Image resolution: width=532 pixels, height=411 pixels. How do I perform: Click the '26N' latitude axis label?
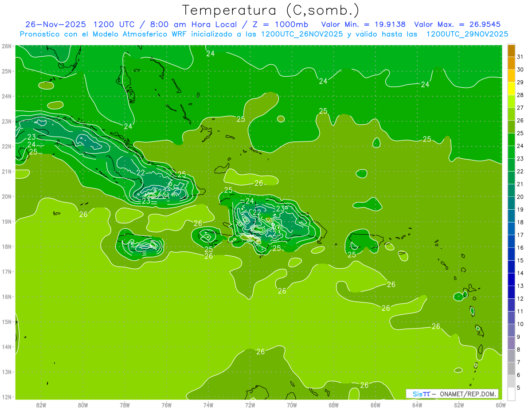click(7, 46)
